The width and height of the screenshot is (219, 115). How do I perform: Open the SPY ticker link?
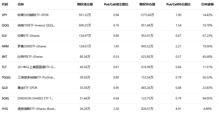[4, 15]
